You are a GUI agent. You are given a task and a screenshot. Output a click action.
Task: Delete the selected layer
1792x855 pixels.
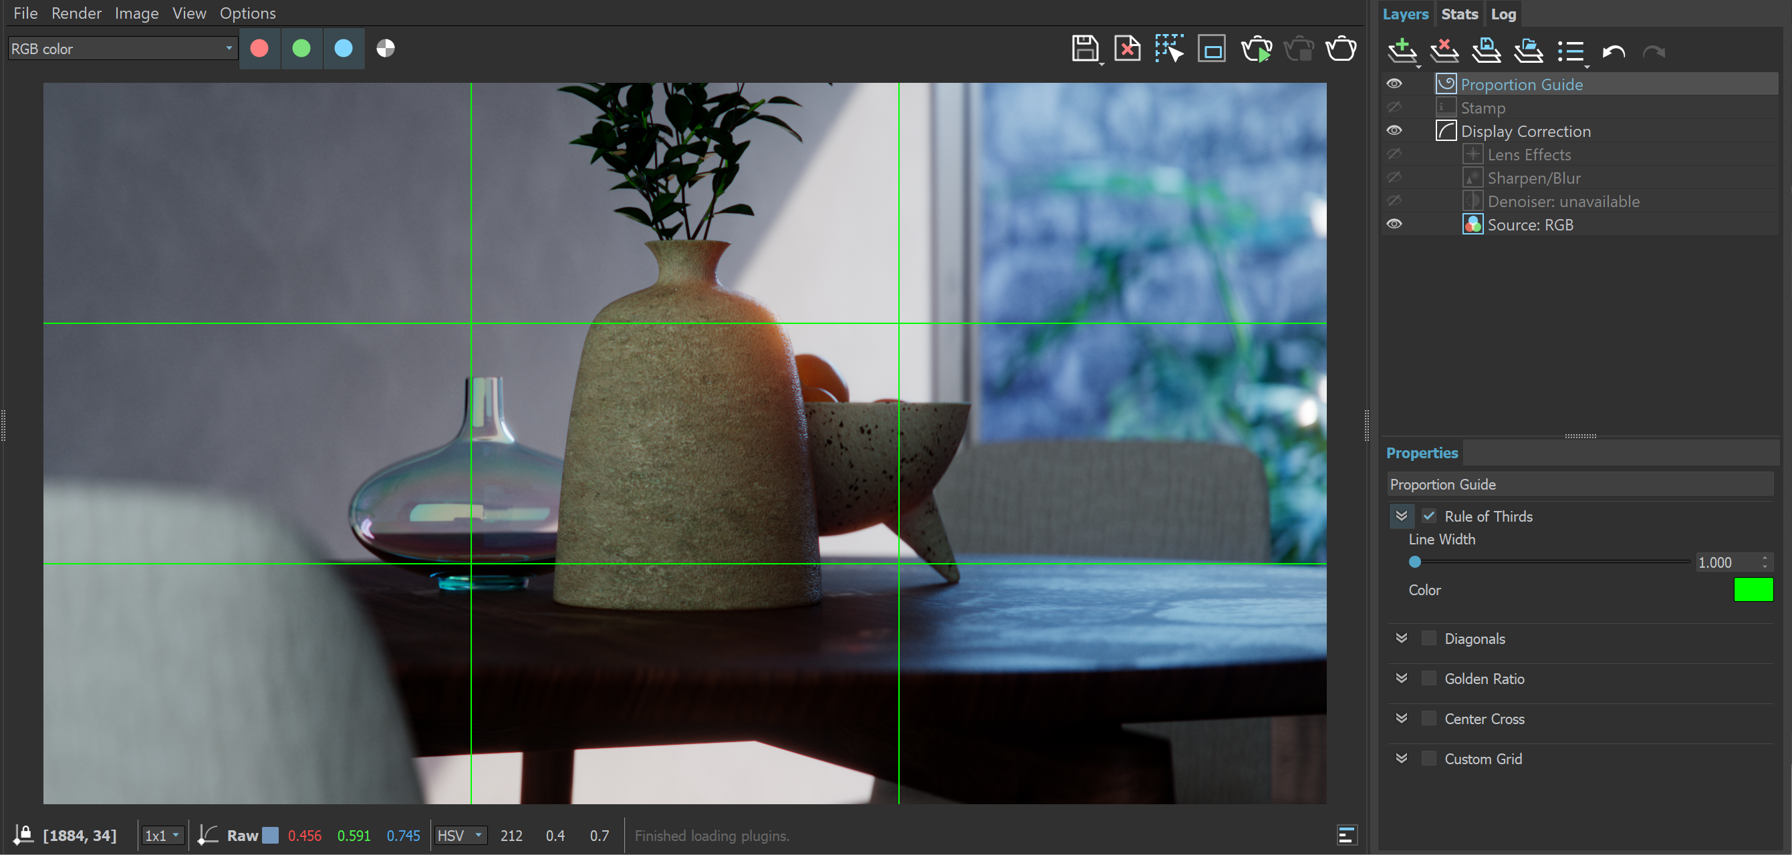[1444, 51]
